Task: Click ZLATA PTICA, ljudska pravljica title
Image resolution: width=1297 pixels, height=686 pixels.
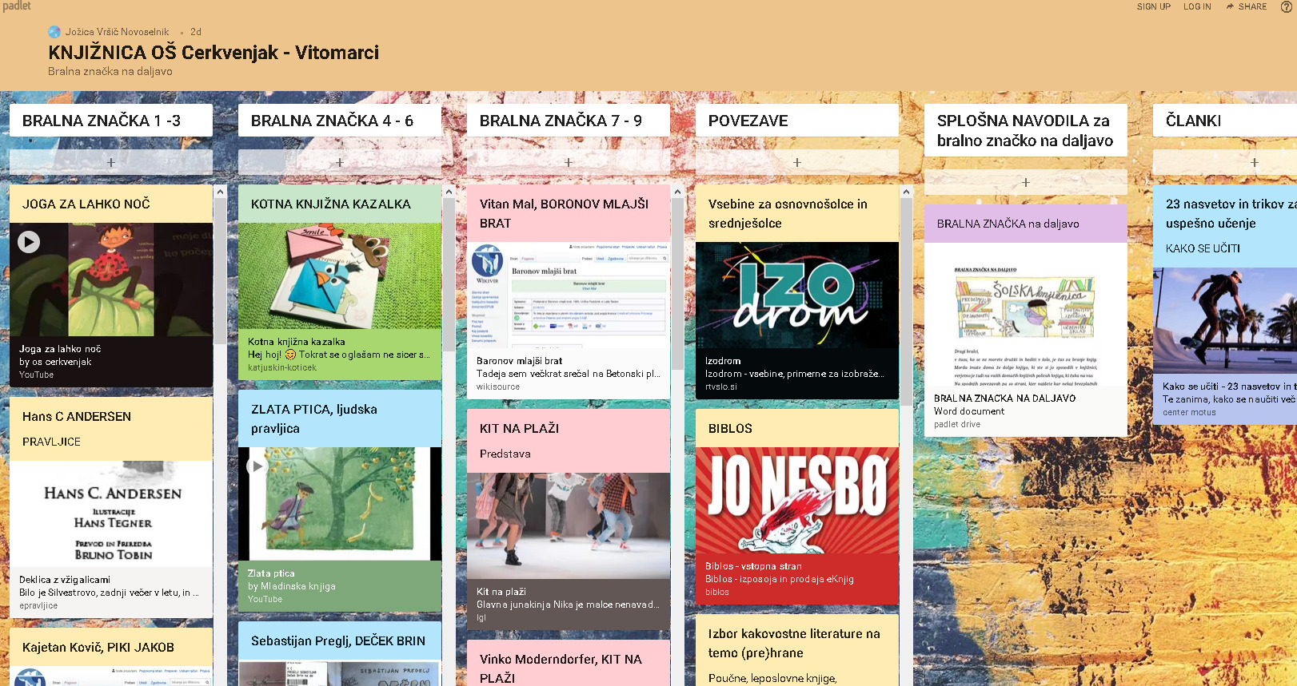Action: click(314, 418)
